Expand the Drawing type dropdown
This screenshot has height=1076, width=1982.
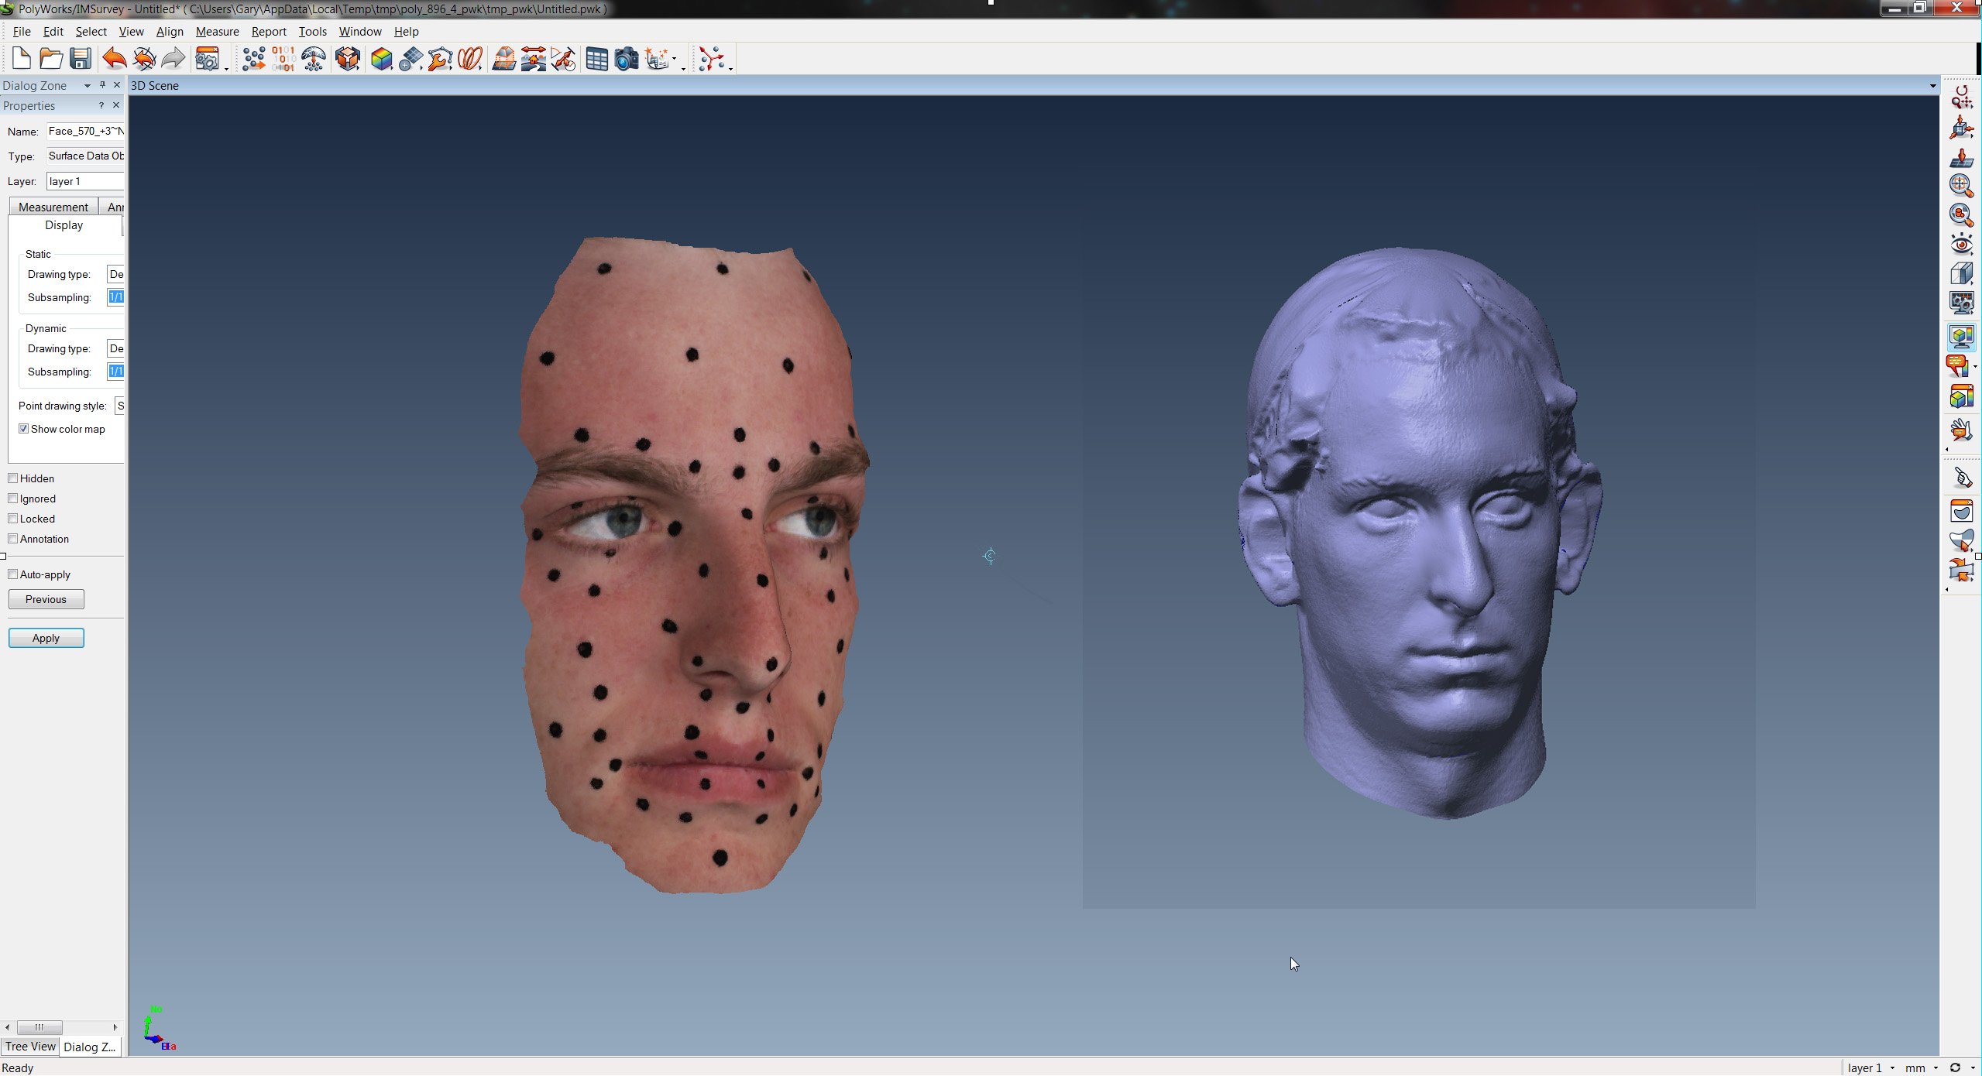115,274
